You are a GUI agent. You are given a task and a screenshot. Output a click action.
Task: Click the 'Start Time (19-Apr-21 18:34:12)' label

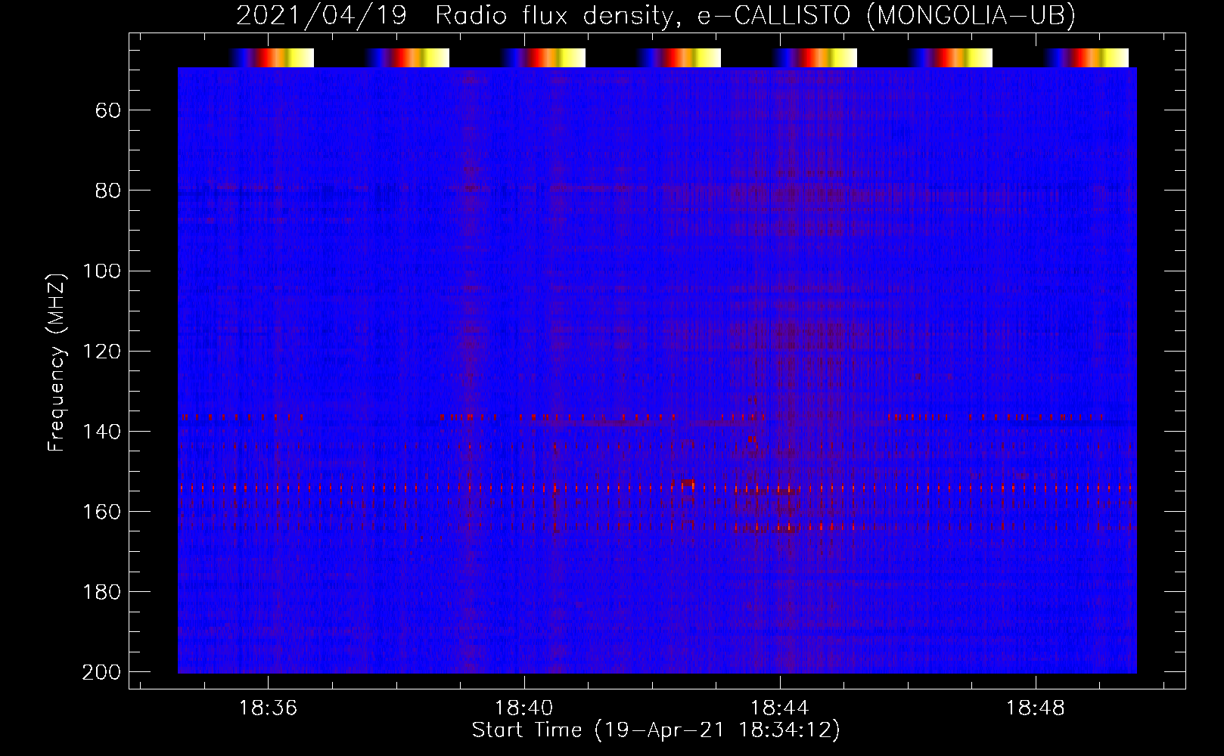click(657, 730)
